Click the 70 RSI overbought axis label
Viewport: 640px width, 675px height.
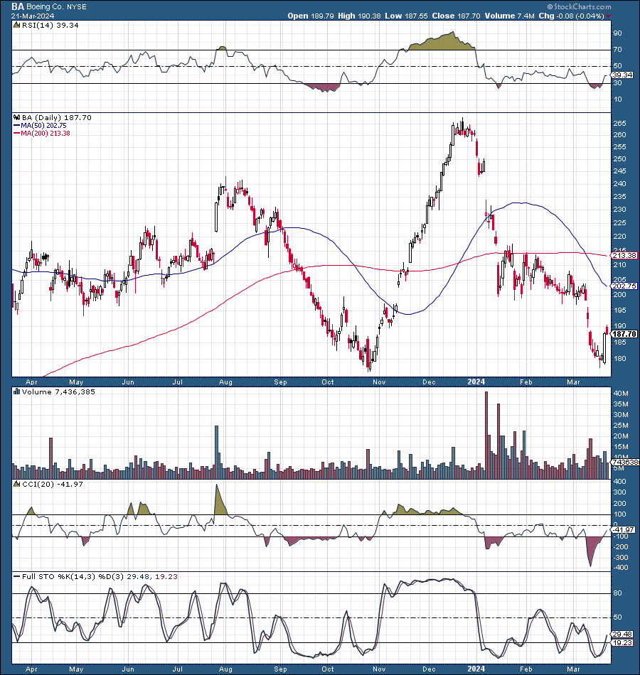coord(617,50)
